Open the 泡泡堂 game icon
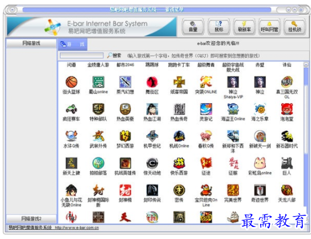 tap(287, 109)
